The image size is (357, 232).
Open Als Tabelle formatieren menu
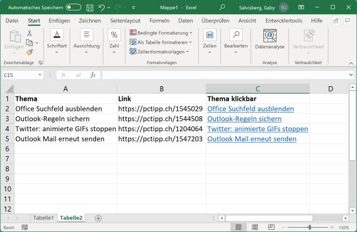tap(161, 42)
